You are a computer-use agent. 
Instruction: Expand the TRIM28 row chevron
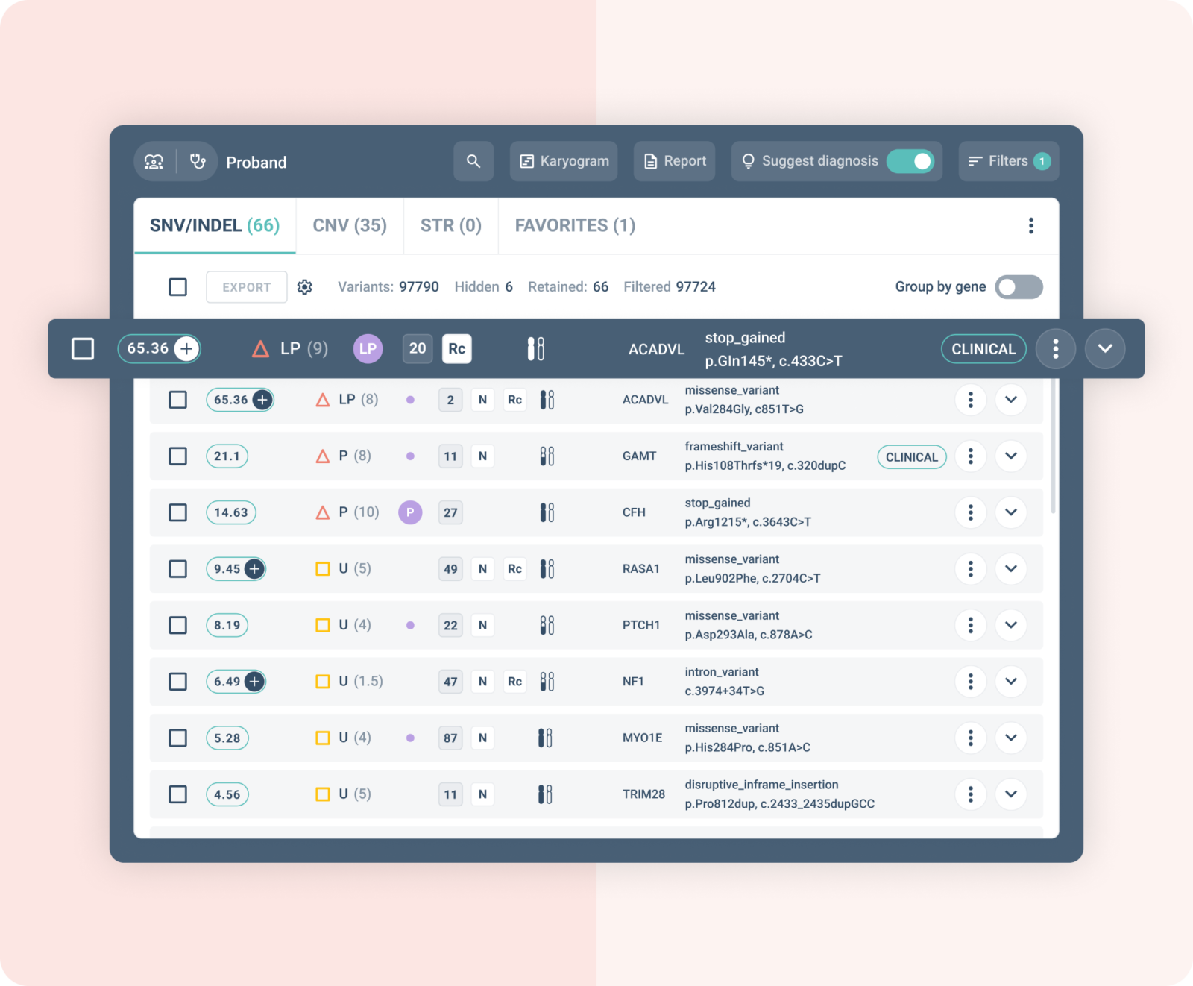[1011, 794]
